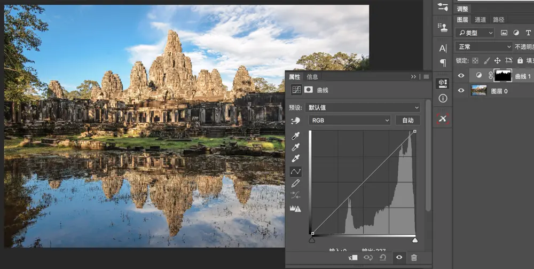Open the RGB channel dropdown
Viewport: 534px width, 269px height.
[x=350, y=121]
